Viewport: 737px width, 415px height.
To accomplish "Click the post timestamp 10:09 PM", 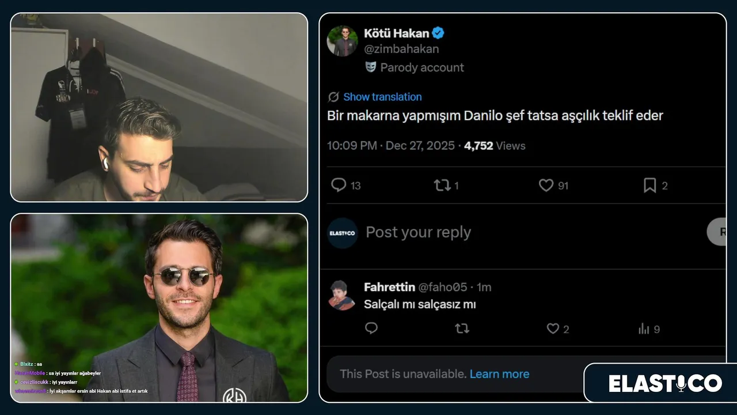I will click(x=352, y=146).
